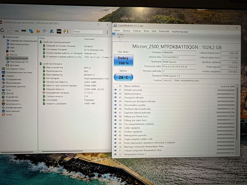Image resolution: width=247 pixels, height=185 pixels.
Task: Open the memory module benchmark icon in AIDA64
Action: pyautogui.click(x=24, y=31)
